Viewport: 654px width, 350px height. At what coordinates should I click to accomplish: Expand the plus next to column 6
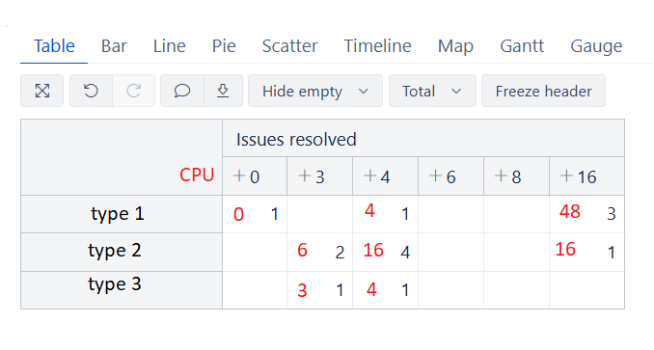click(x=435, y=175)
